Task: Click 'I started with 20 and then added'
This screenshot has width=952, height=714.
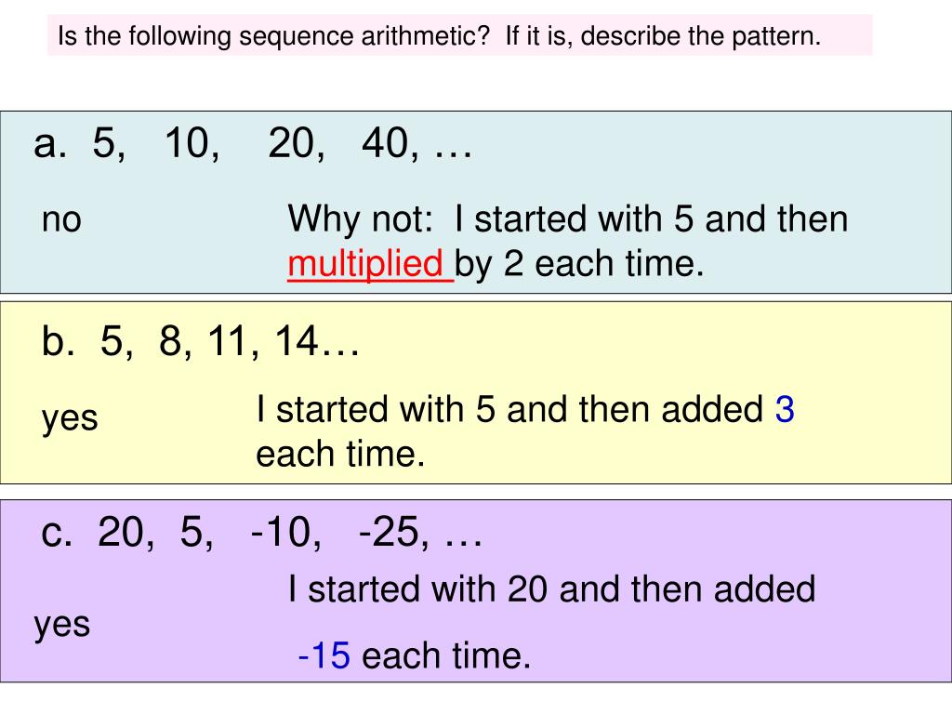Action: point(552,589)
